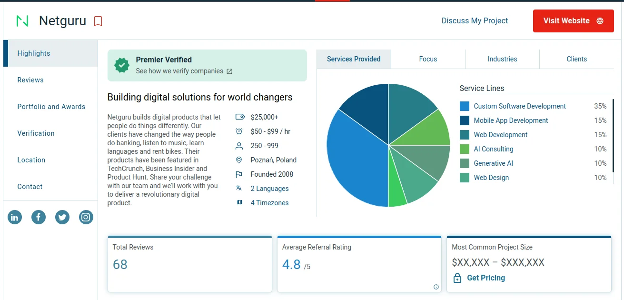Screen dimensions: 624x300
Task: Click the Discuss My Project link
Action: (475, 21)
